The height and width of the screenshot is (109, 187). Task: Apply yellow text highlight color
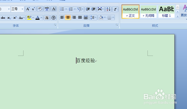click(x=29, y=18)
